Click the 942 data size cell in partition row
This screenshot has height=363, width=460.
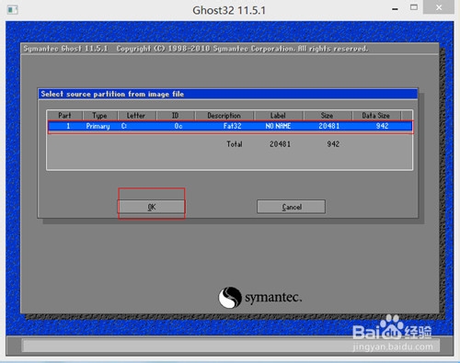pyautogui.click(x=383, y=126)
